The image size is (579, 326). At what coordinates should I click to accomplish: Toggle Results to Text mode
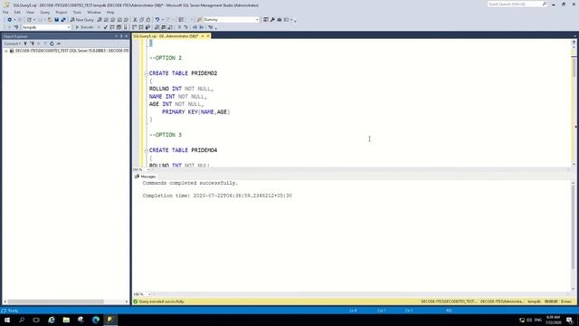coord(157,27)
